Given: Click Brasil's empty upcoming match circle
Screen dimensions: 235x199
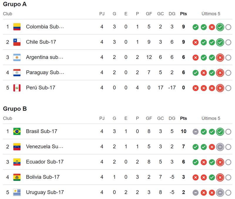Looking at the screenshot, I should 228,132.
